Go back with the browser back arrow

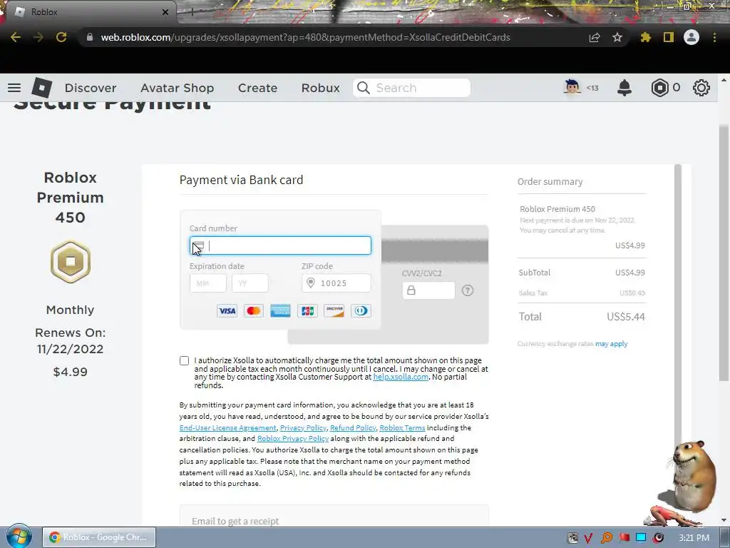16,37
